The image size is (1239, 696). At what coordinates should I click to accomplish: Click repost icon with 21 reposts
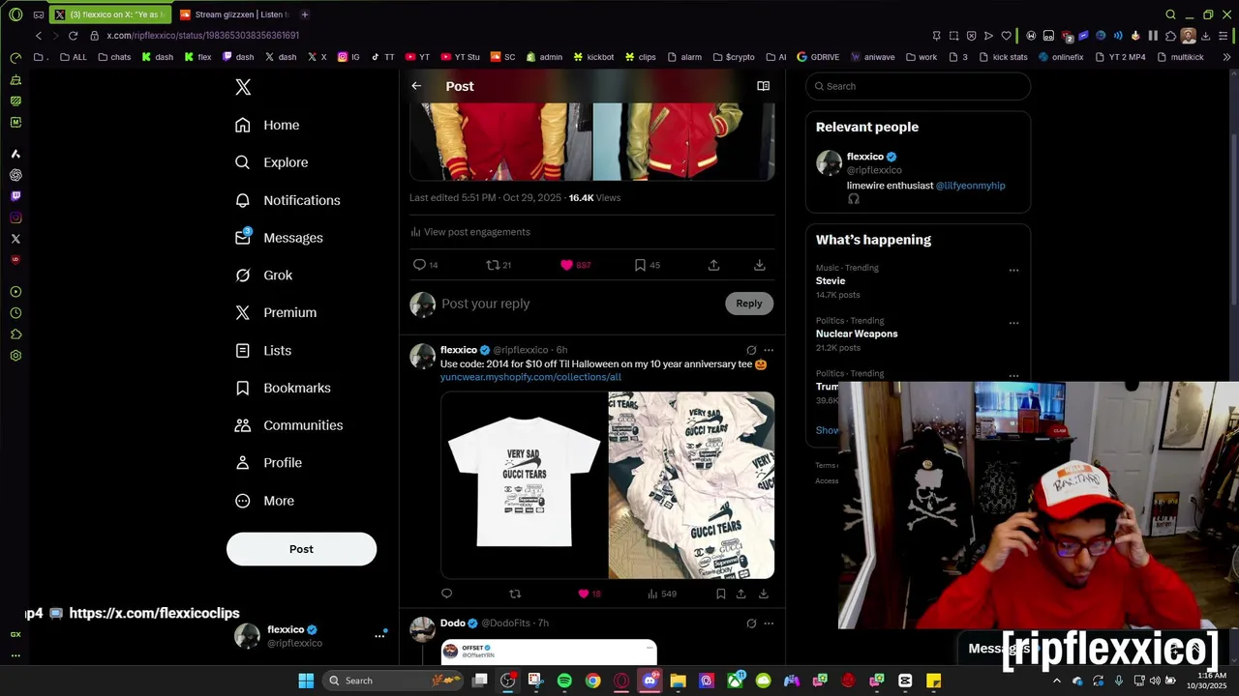pos(492,265)
